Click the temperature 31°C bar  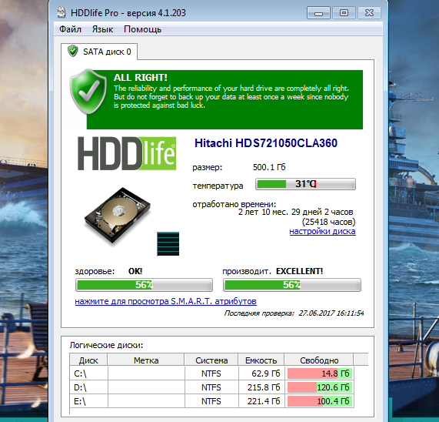tap(305, 184)
